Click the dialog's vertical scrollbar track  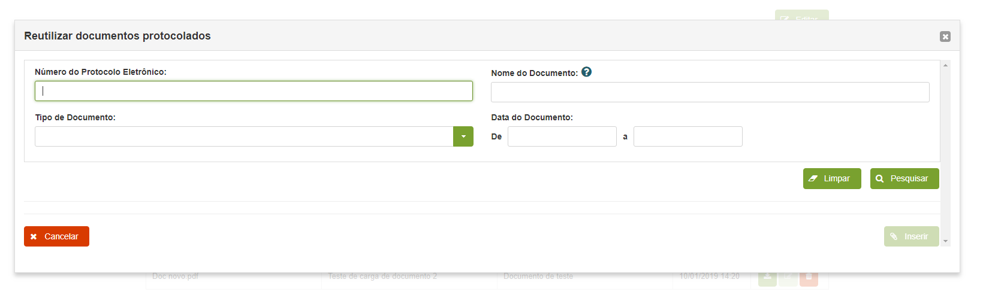click(x=945, y=150)
